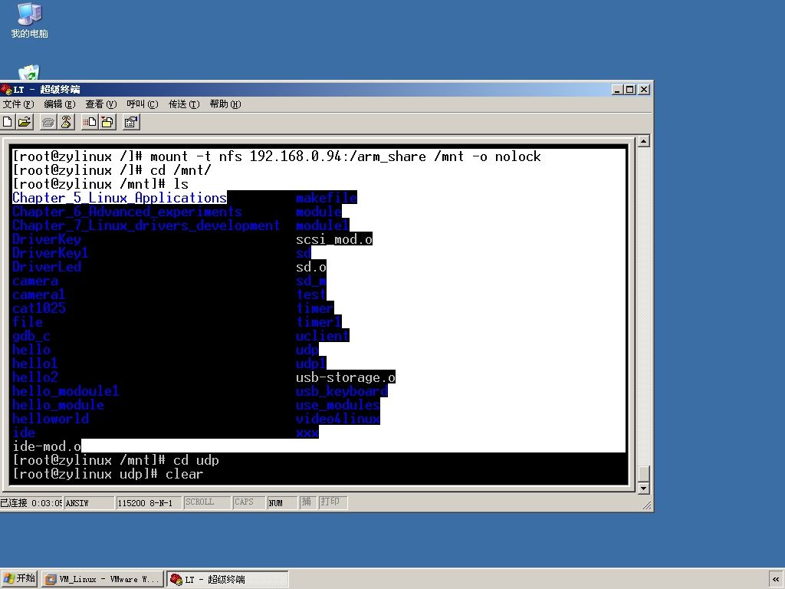This screenshot has width=785, height=589.
Task: Click the 打印 print status indicator
Action: 331,502
